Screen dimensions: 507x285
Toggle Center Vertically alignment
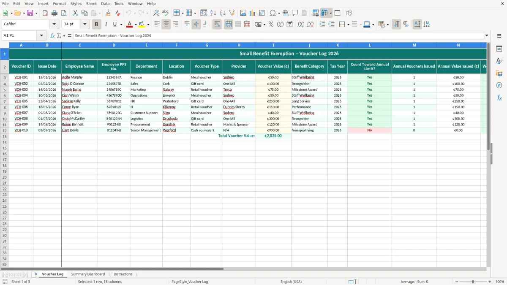click(x=196, y=24)
